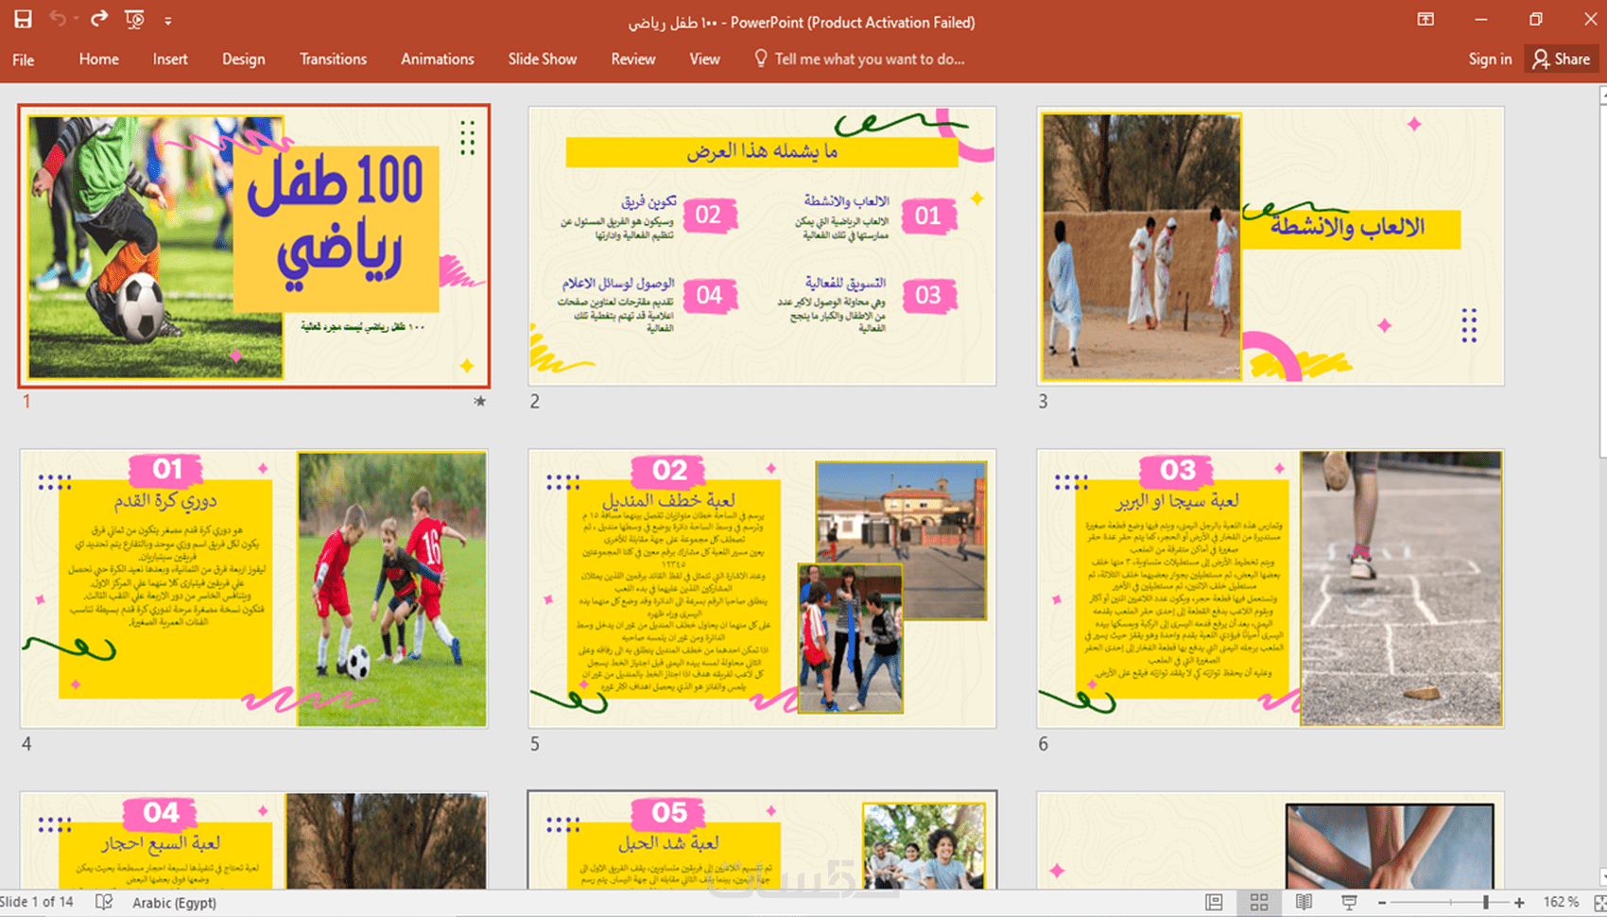Open Ribbon Display Options
Viewport: 1607px width, 917px height.
point(1426,20)
